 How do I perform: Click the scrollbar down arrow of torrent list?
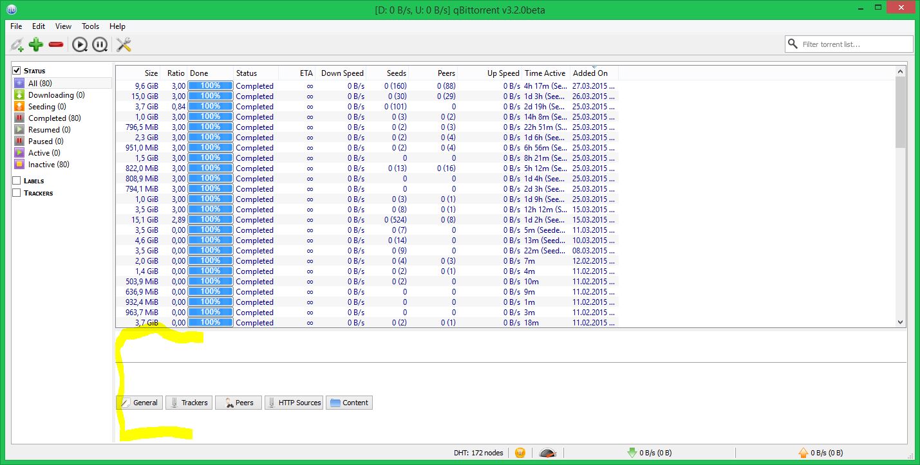click(x=900, y=322)
